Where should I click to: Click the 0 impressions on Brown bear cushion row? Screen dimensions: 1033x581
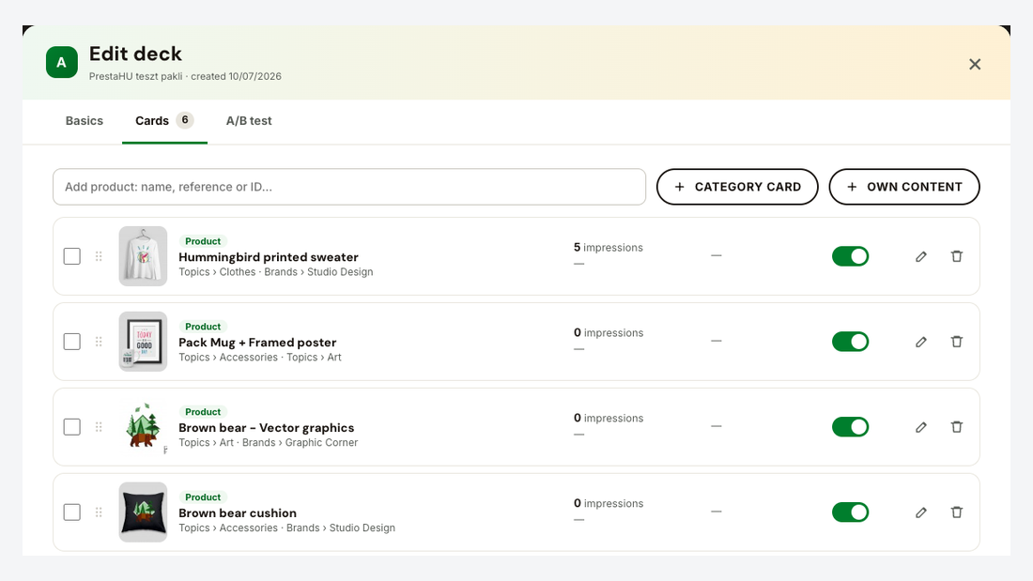point(609,503)
